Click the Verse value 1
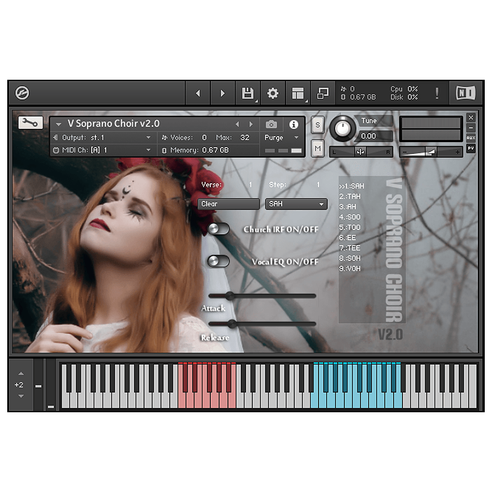 coord(250,185)
